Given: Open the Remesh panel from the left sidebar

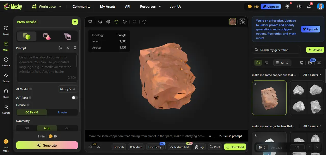Looking at the screenshot, I should click(x=6, y=61).
